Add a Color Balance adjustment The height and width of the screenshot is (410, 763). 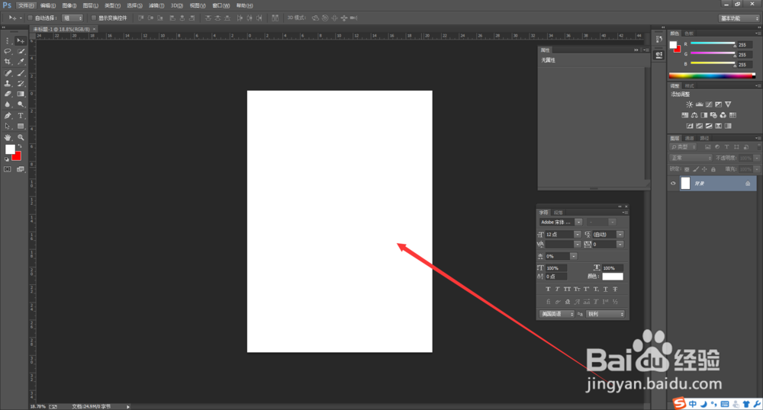694,115
